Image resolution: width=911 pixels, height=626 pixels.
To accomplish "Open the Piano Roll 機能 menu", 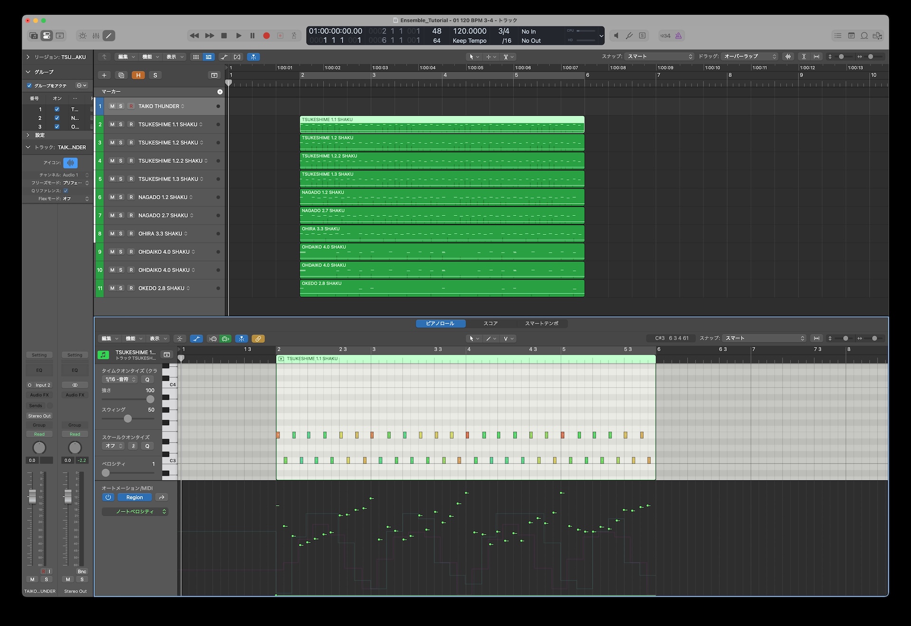I will pyautogui.click(x=134, y=339).
